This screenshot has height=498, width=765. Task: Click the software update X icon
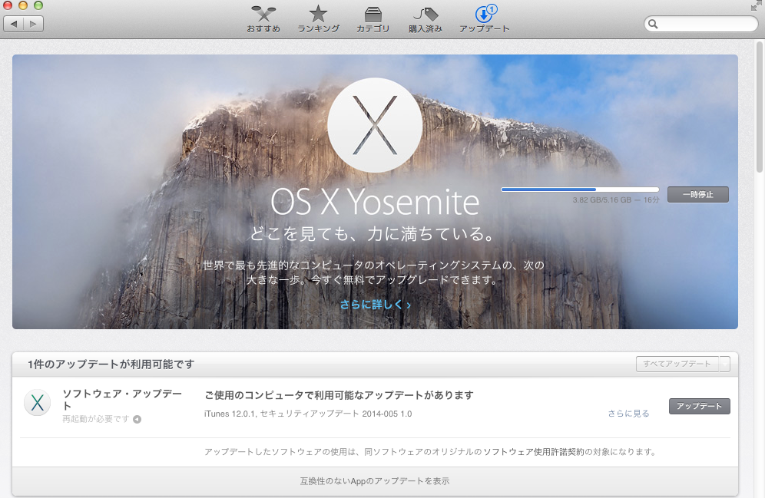click(38, 403)
